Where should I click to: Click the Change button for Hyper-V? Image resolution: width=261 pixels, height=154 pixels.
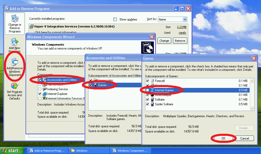(164, 41)
